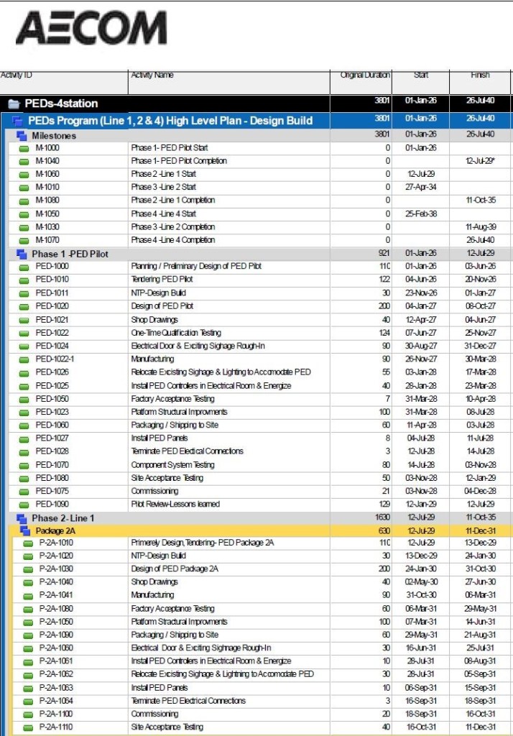Click the WBS icon beside Phase 1 -PED Pilot

(x=21, y=254)
